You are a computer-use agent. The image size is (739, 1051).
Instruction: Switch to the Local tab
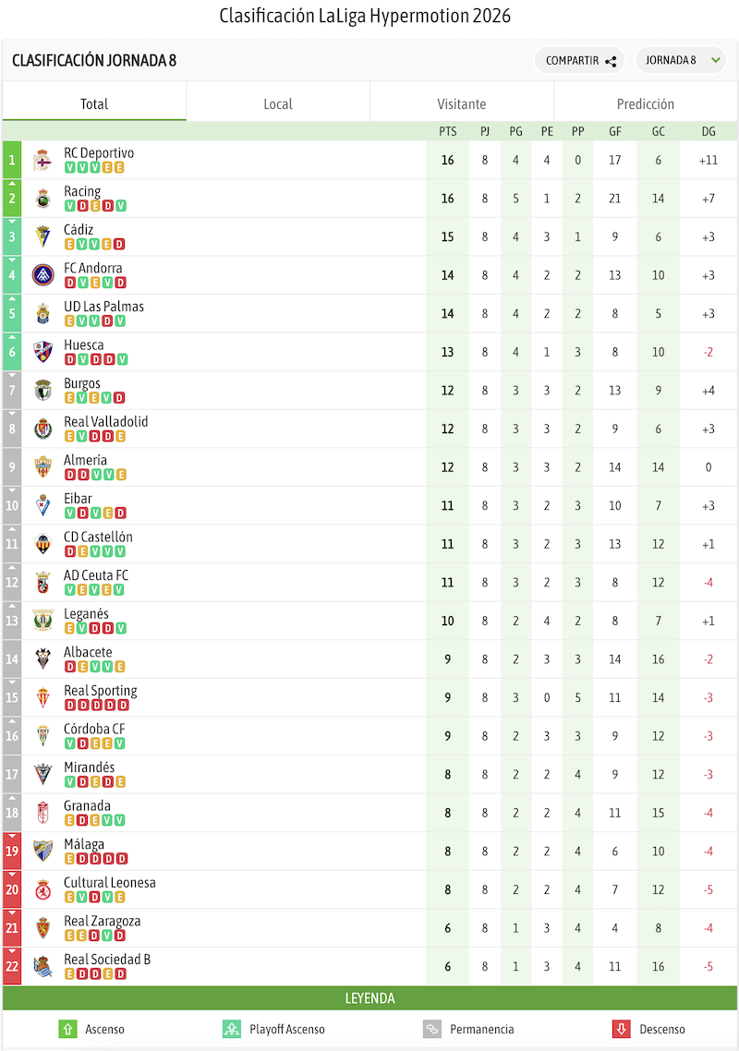[x=278, y=104]
